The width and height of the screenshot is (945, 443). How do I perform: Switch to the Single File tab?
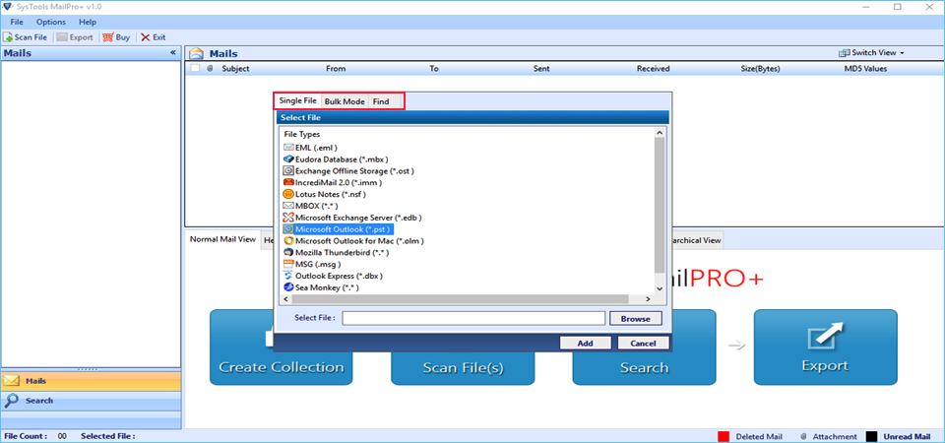pyautogui.click(x=297, y=101)
